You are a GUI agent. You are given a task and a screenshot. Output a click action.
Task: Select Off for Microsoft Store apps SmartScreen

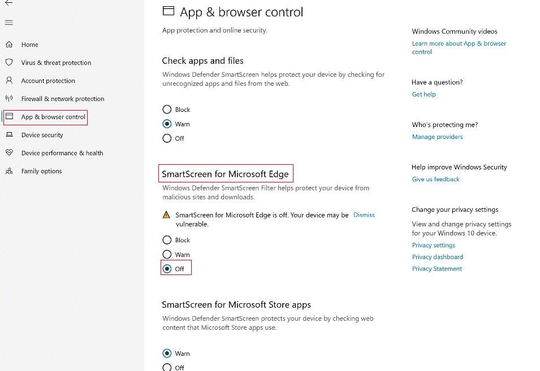167,367
